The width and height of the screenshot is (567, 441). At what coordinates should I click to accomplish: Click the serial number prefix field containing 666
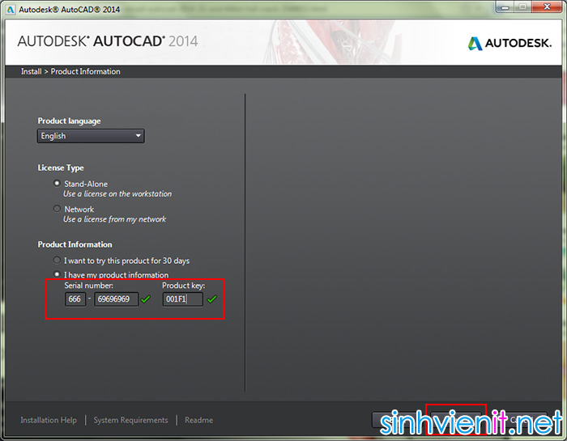(x=75, y=299)
